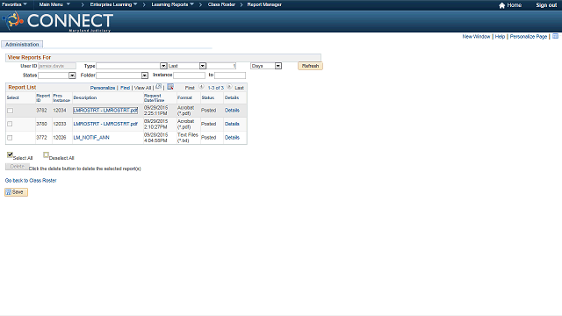Click View All in Report List
This screenshot has width=562, height=316.
tap(142, 88)
